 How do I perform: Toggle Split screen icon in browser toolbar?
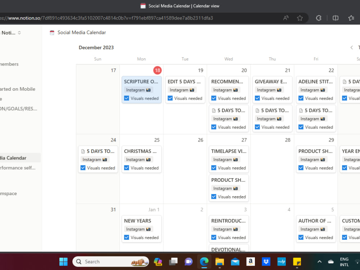pyautogui.click(x=336, y=18)
